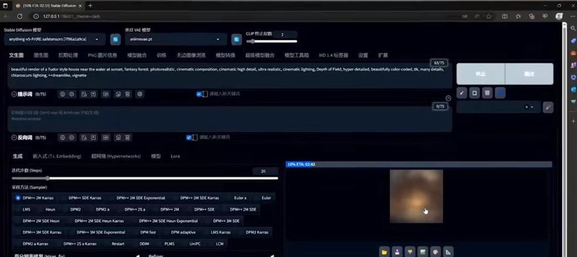The image size is (577, 257).
Task: Favorite this page with browser star icon
Action: [x=488, y=16]
